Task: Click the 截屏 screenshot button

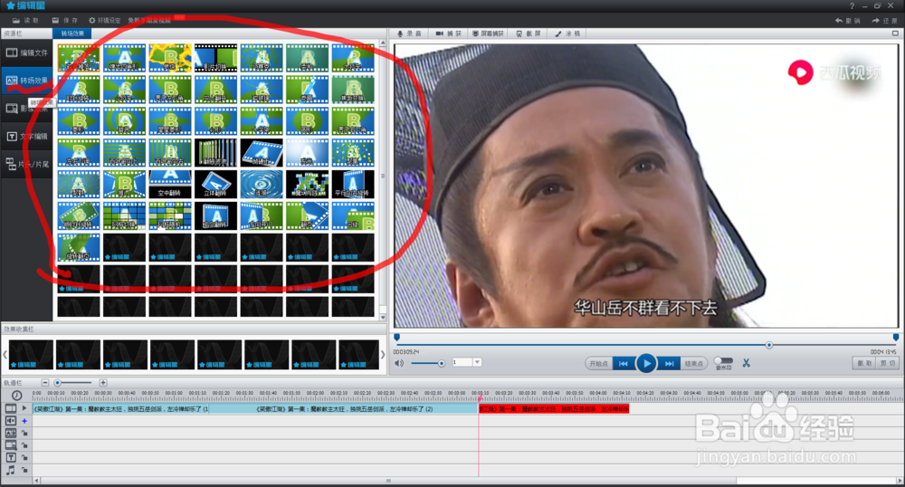Action: click(529, 33)
